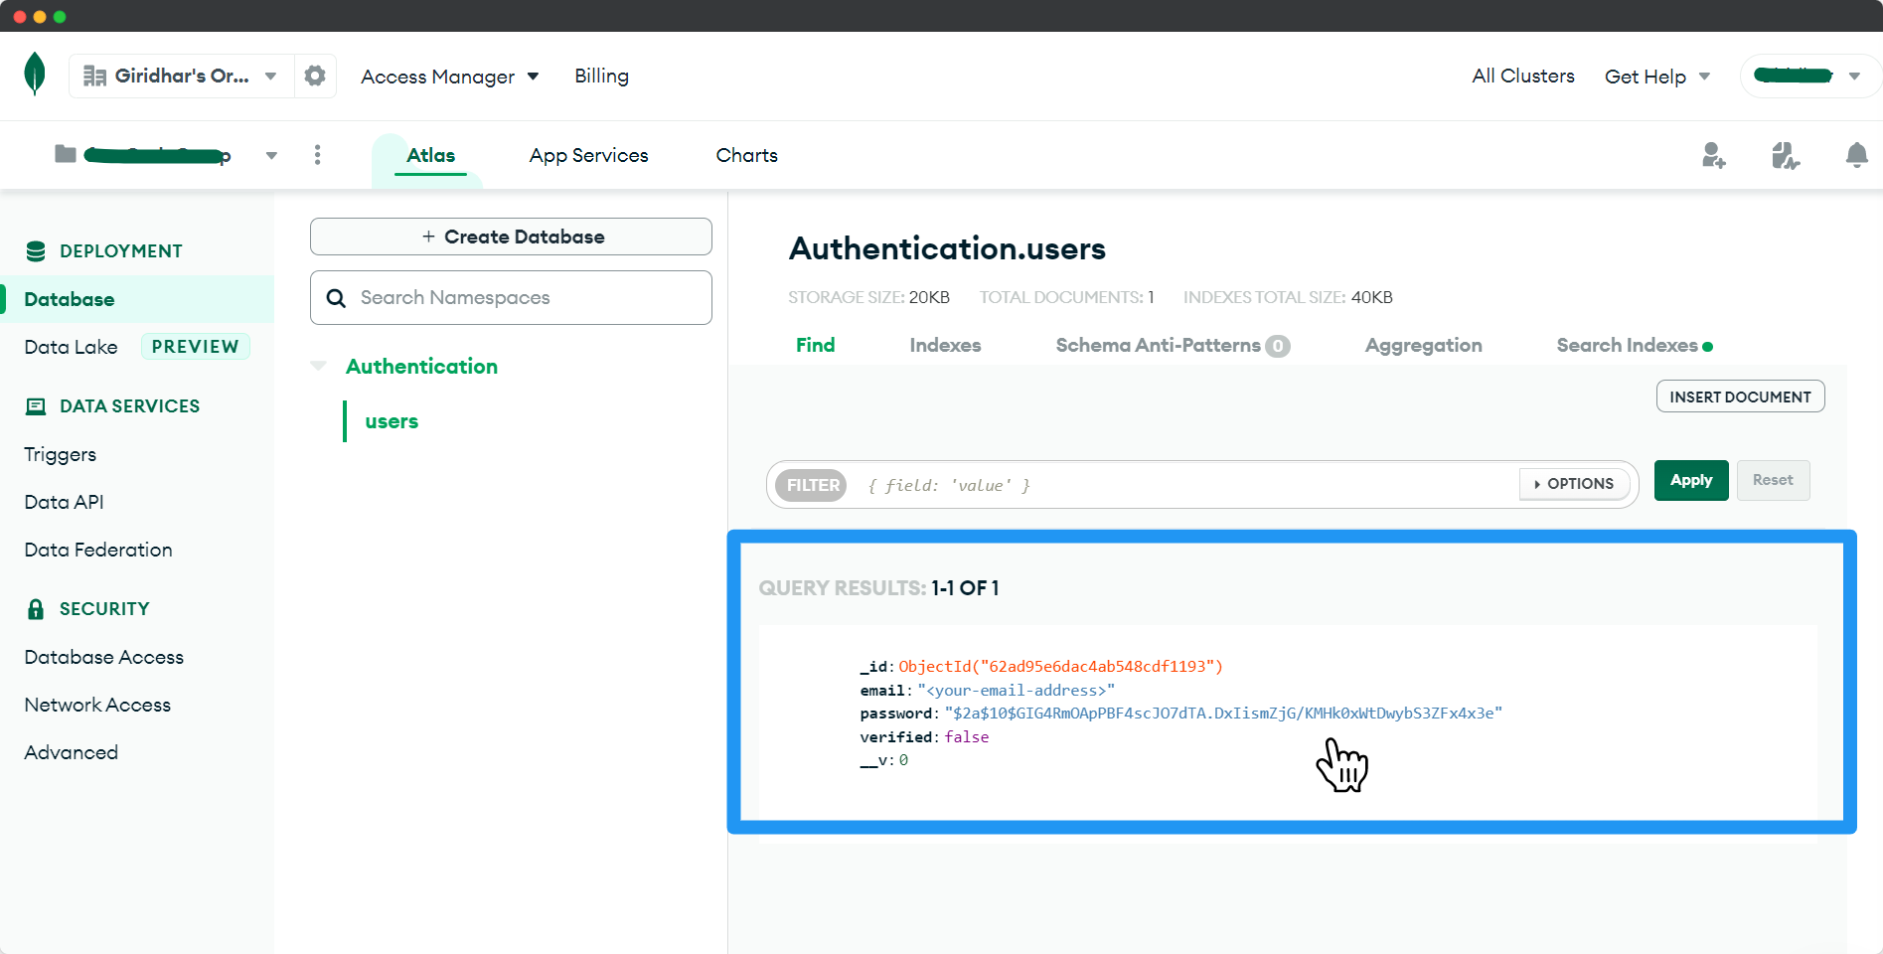Select the invite user icon

click(x=1713, y=155)
